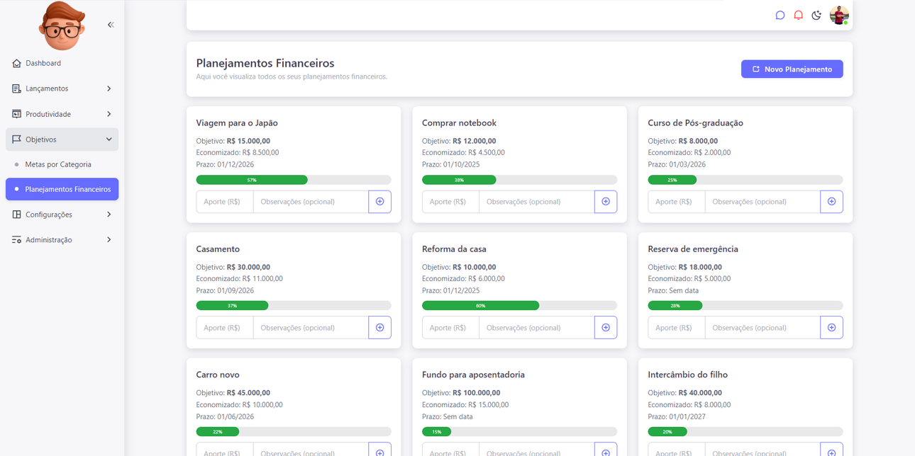This screenshot has height=456, width=915.
Task: Focus the Aporte (R$) field for Casamento
Action: pos(225,328)
